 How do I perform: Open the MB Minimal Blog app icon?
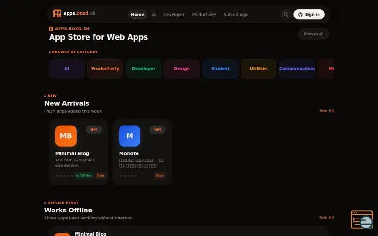[x=66, y=136]
